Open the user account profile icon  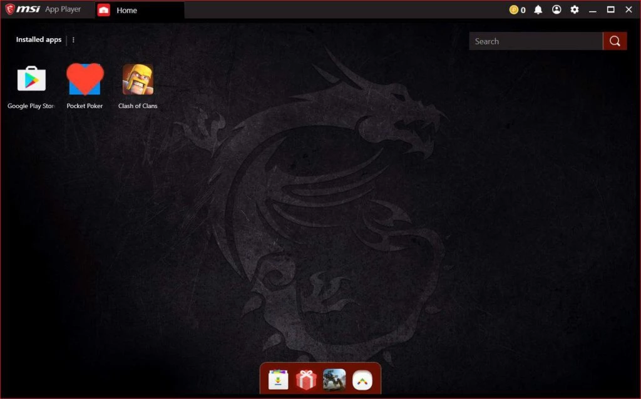point(556,10)
